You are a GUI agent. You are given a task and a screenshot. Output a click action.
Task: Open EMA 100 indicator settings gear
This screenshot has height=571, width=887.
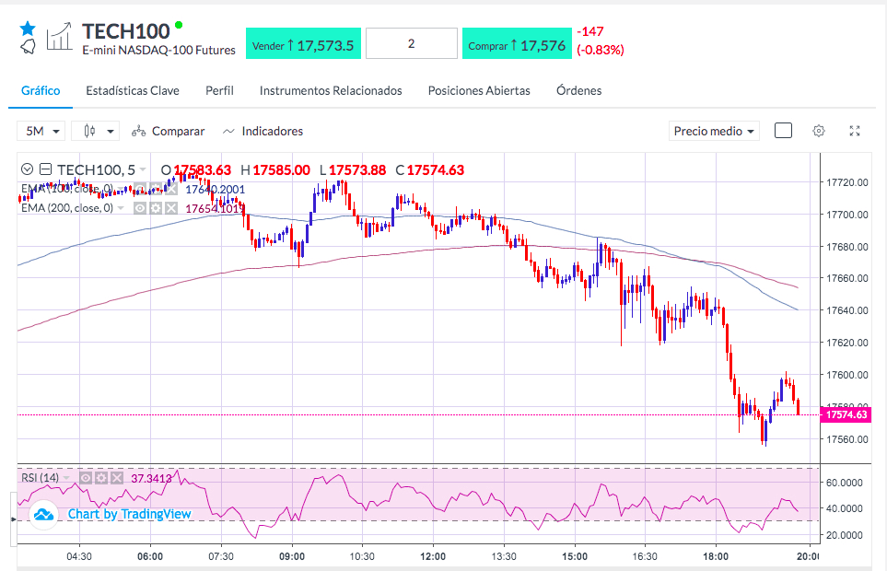click(156, 190)
